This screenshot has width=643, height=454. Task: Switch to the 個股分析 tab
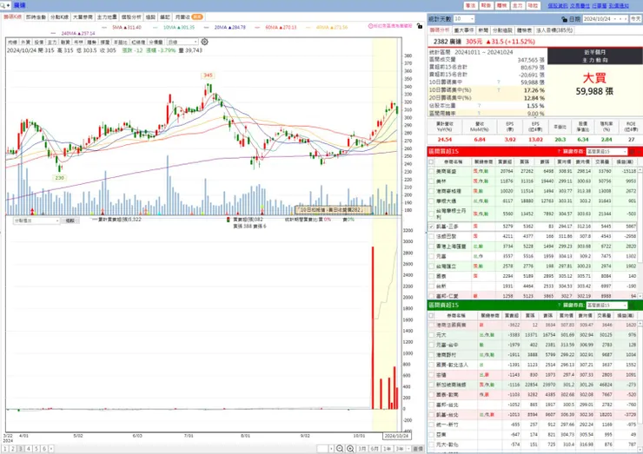tap(131, 17)
